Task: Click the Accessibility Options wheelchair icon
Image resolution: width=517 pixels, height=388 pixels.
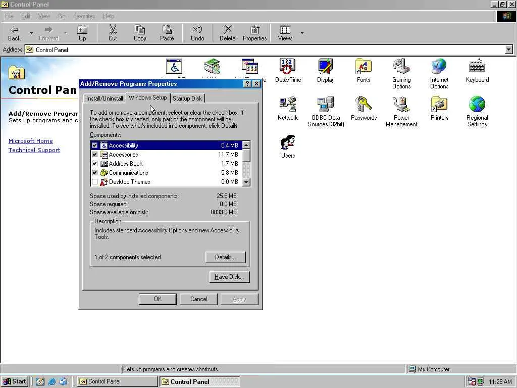Action: [x=174, y=67]
